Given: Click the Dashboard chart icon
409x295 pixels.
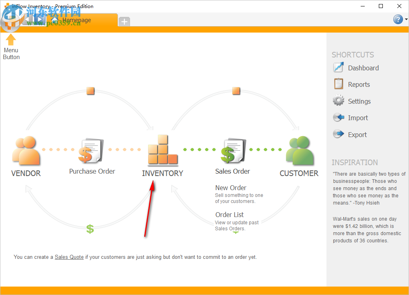Looking at the screenshot, I should click(x=339, y=68).
